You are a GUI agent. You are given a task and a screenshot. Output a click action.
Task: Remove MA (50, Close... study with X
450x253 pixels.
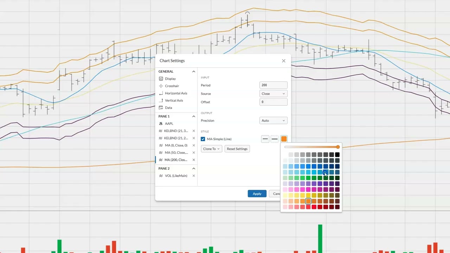[x=194, y=153]
